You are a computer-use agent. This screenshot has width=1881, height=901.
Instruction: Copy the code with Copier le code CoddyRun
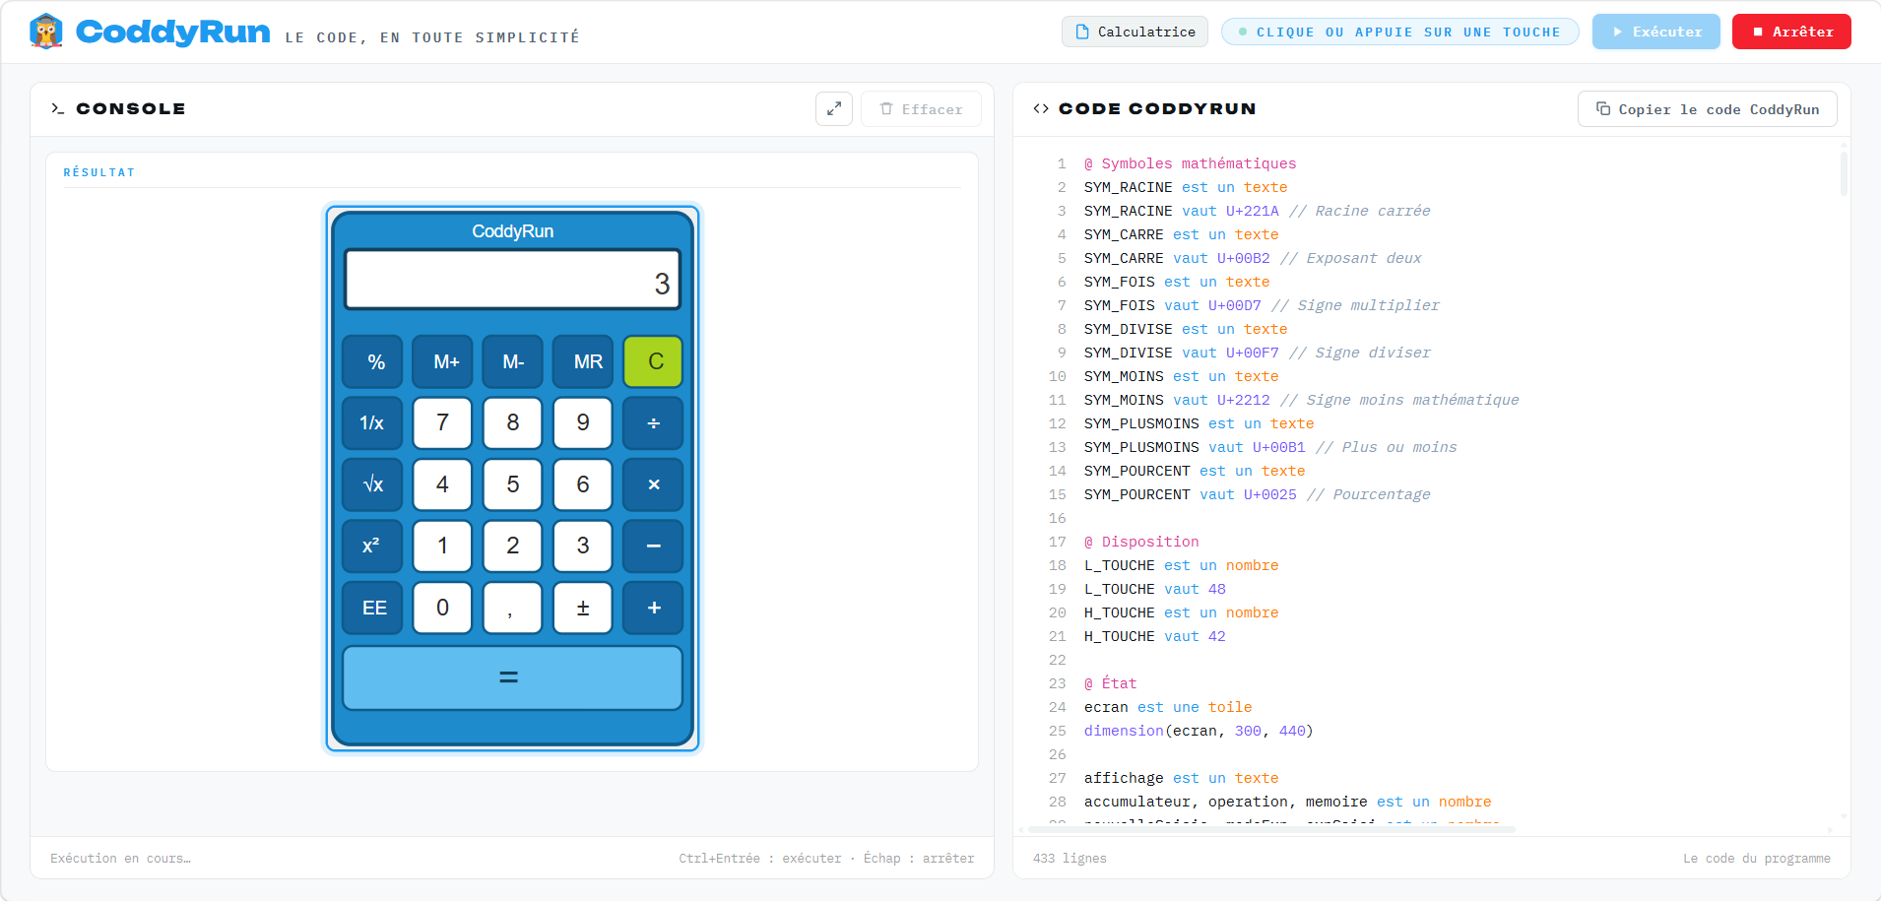pyautogui.click(x=1708, y=108)
